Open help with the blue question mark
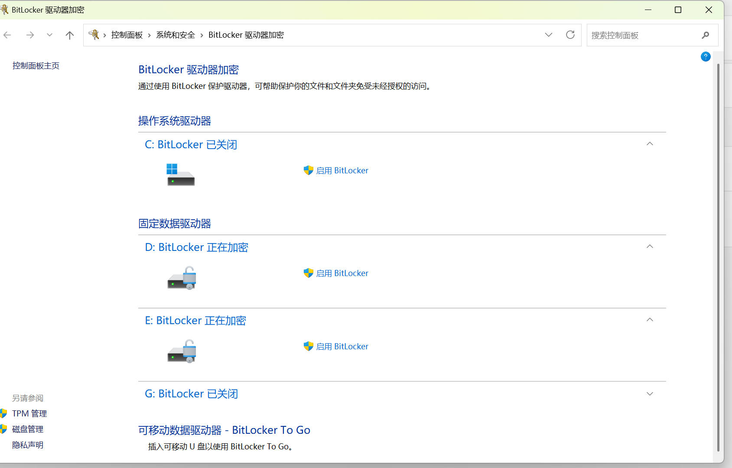The width and height of the screenshot is (732, 468). pos(706,57)
